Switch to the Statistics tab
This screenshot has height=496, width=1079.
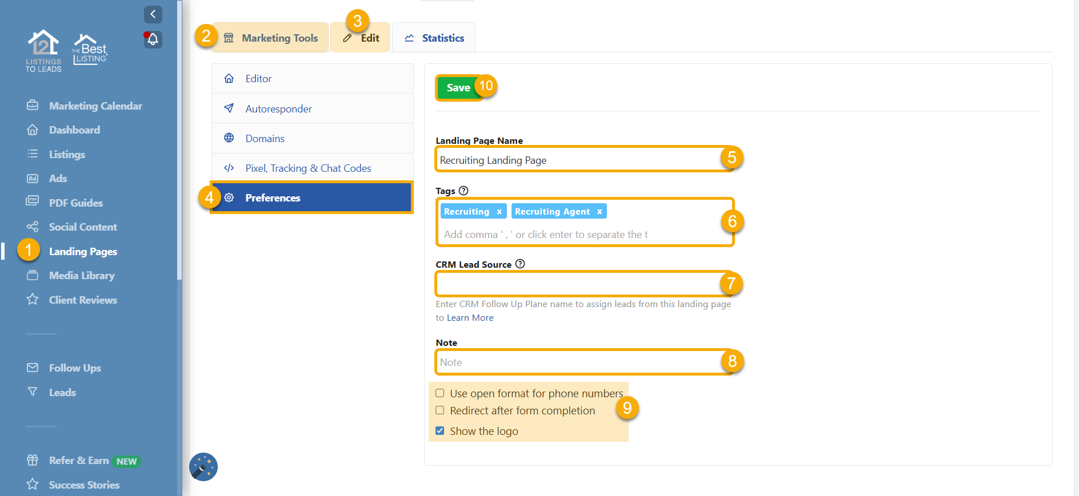pyautogui.click(x=434, y=38)
